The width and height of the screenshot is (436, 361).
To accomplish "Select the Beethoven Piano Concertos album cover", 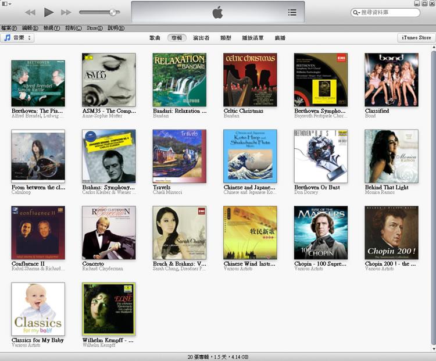I will (38, 83).
